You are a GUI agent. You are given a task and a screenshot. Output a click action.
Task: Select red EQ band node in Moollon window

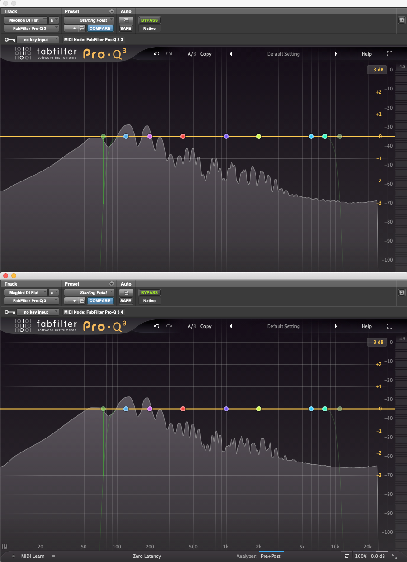click(x=183, y=136)
